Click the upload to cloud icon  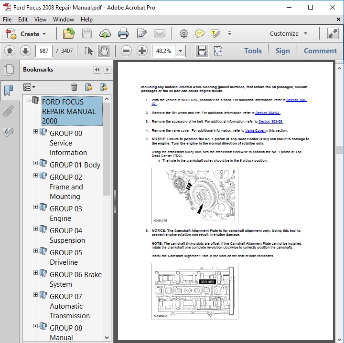tap(105, 34)
